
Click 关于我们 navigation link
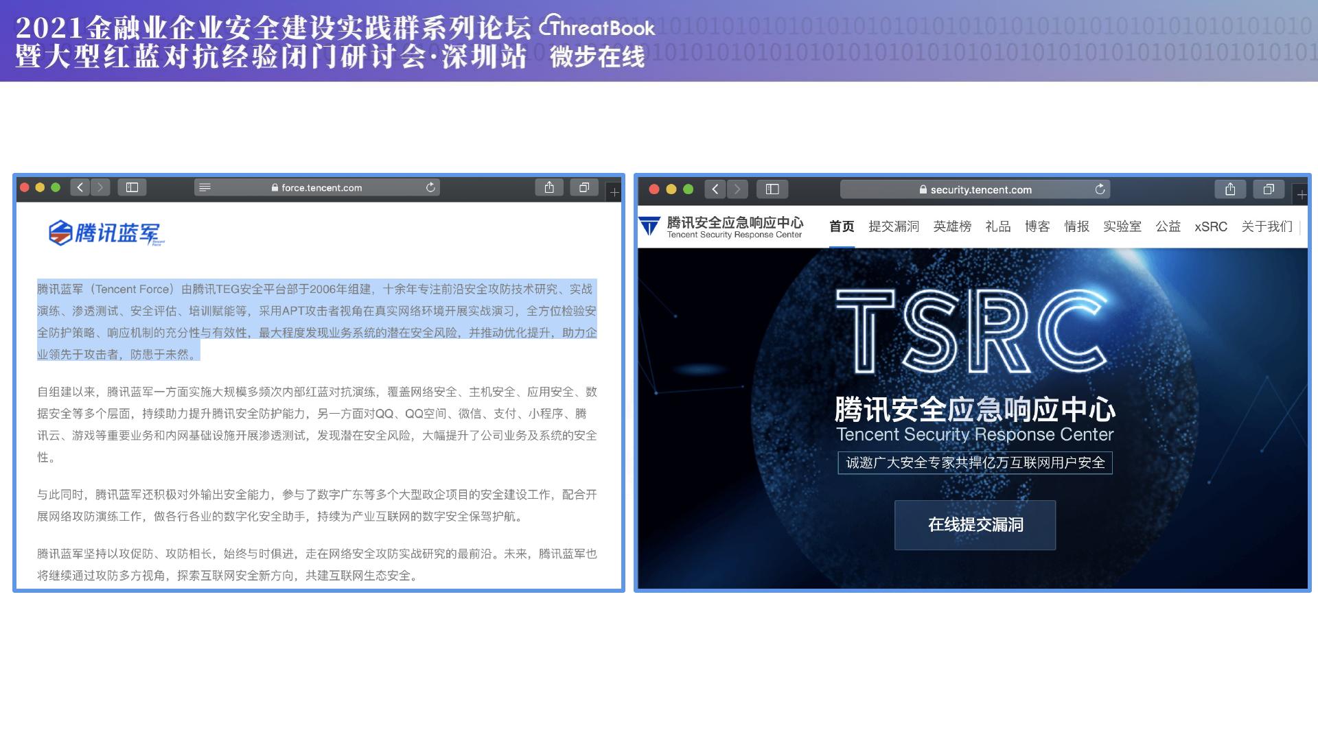1266,226
